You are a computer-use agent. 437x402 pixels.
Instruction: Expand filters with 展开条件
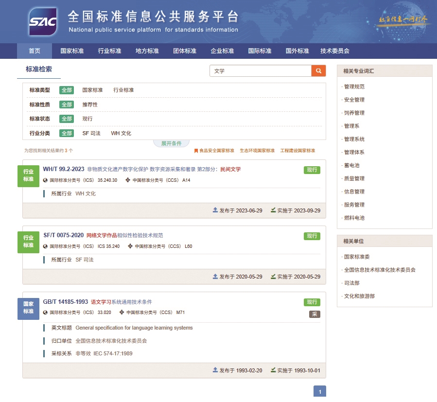[171, 143]
